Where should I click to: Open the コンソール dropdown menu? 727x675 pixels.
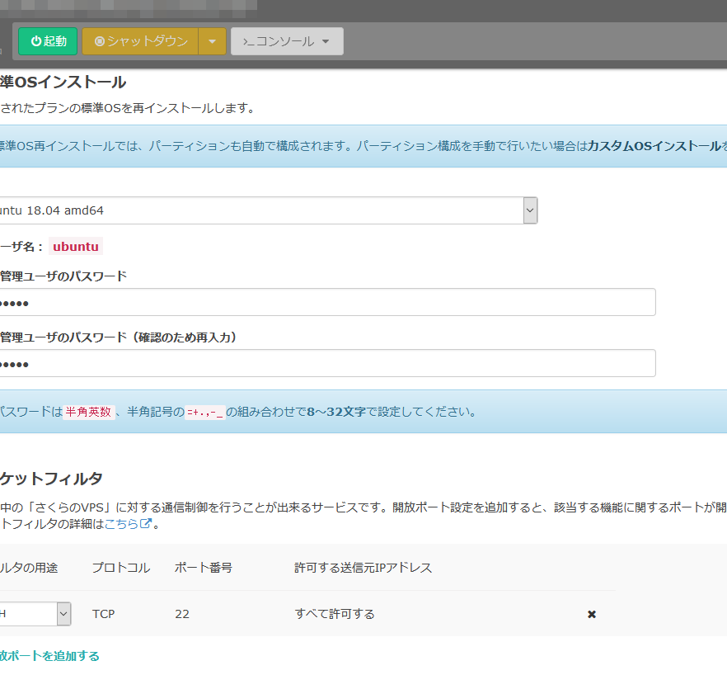pyautogui.click(x=288, y=41)
